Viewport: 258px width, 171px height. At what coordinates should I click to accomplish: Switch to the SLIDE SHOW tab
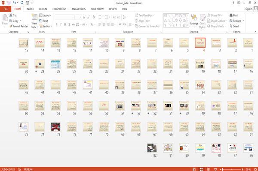tap(97, 9)
